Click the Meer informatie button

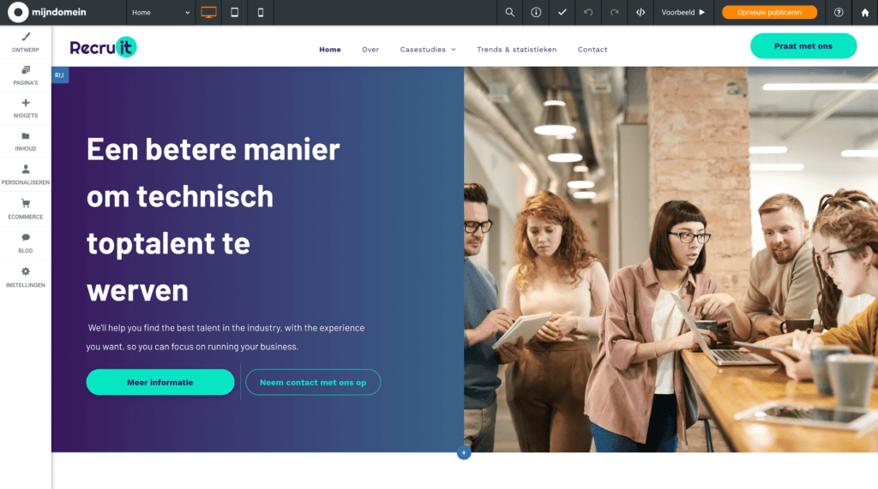pos(160,382)
